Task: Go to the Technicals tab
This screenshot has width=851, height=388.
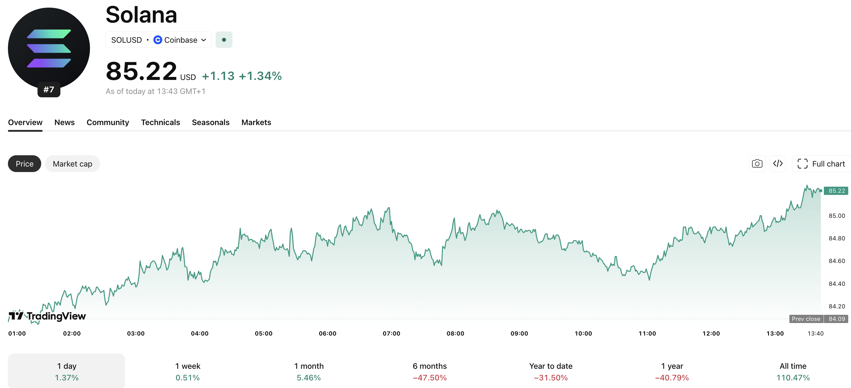Action: tap(160, 122)
